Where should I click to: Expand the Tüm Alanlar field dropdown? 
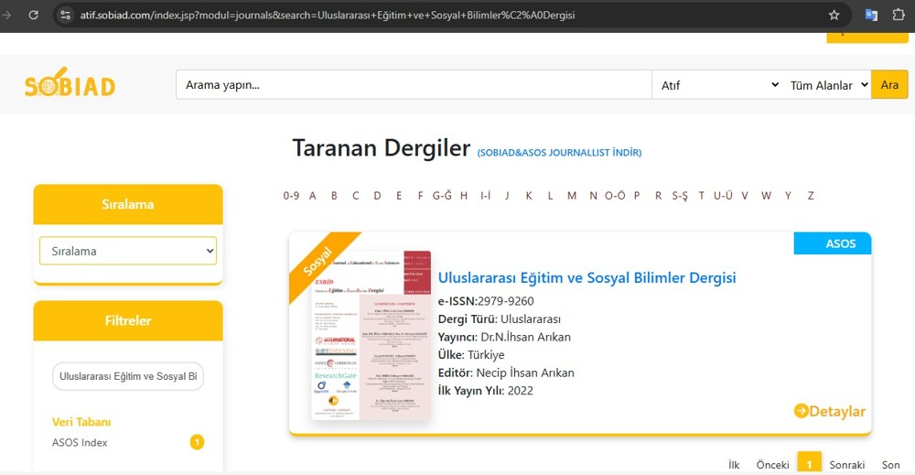(x=826, y=85)
